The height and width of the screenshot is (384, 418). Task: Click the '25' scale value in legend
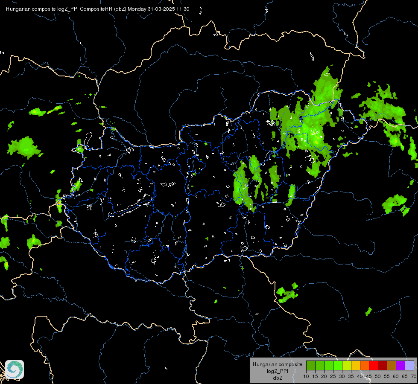click(x=333, y=377)
